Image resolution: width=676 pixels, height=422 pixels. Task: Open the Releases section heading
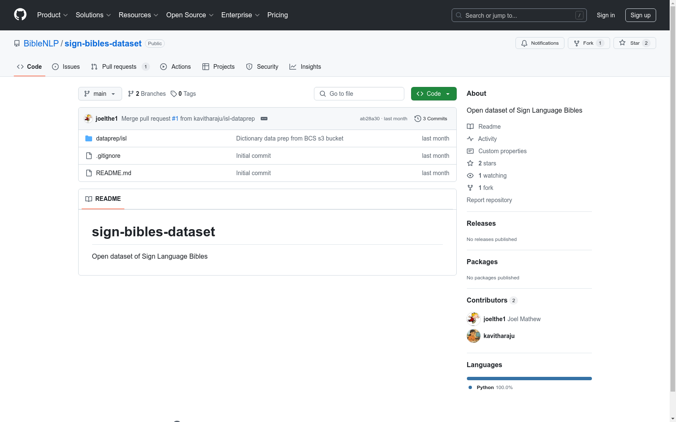pos(481,224)
